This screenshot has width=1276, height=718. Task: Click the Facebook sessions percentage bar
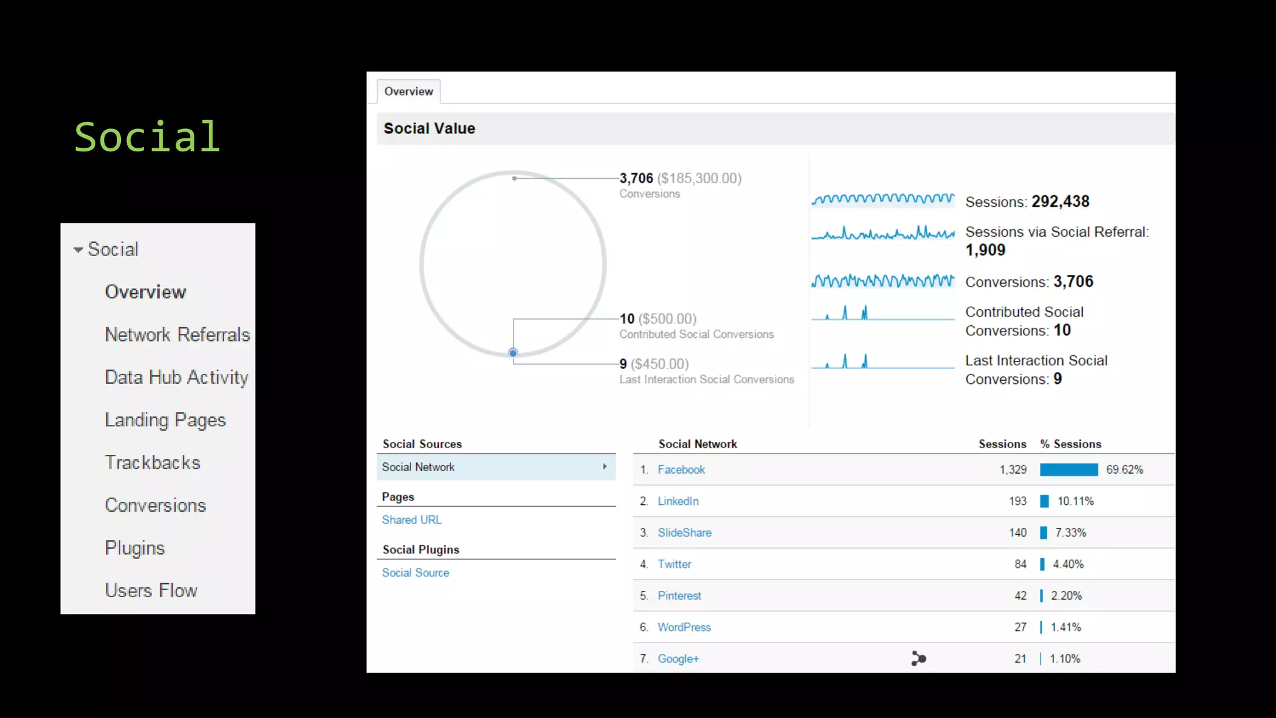pos(1069,470)
